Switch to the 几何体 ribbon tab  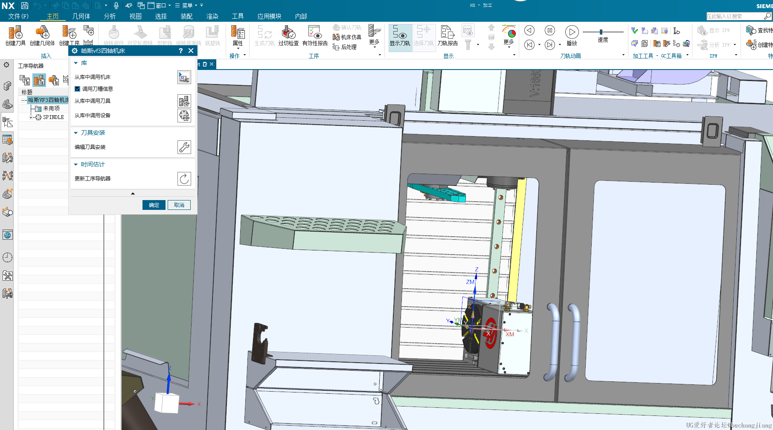[x=81, y=16]
